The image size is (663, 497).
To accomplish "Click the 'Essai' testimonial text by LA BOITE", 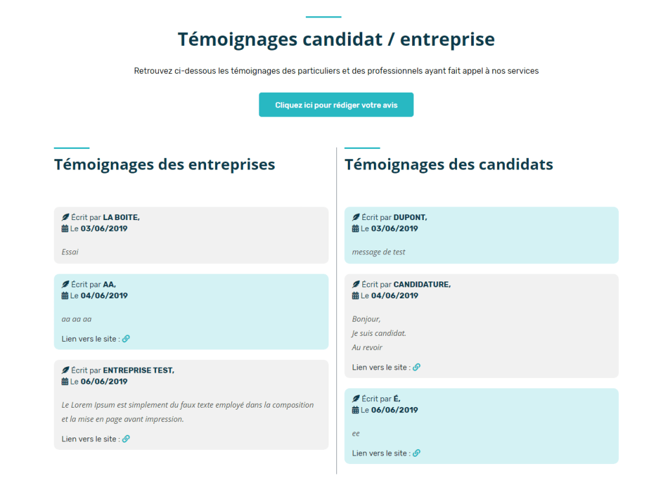I will [70, 252].
